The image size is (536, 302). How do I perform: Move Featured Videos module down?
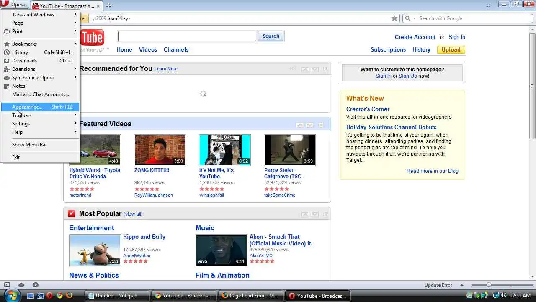[x=309, y=125]
